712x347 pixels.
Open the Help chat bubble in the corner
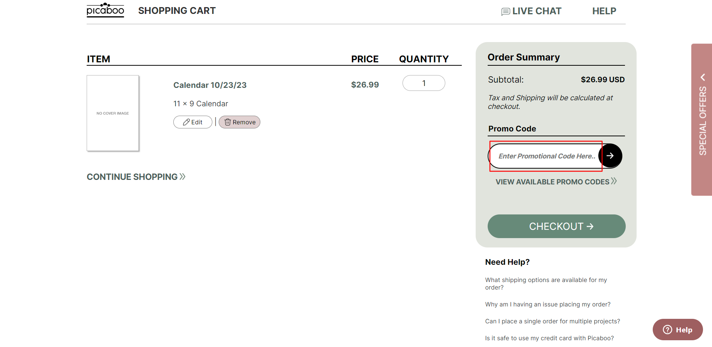click(677, 329)
